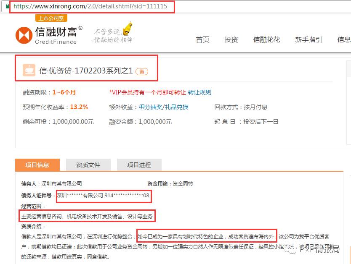Click the yellow mascot slogan image
The image size is (351, 264).
tap(113, 33)
